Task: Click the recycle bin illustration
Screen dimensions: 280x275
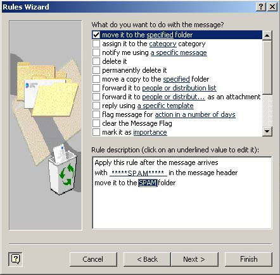Action: click(x=63, y=169)
